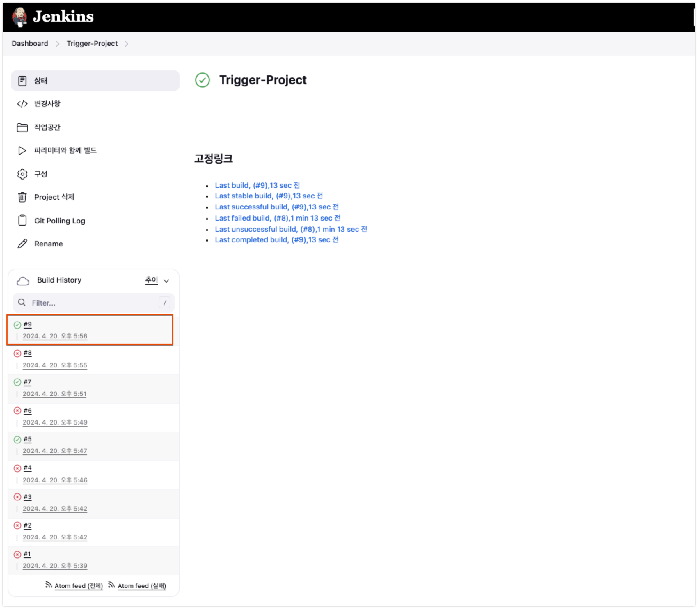Click timestamp 오후 5:39 of build #1
The width and height of the screenshot is (698, 609).
pos(55,566)
